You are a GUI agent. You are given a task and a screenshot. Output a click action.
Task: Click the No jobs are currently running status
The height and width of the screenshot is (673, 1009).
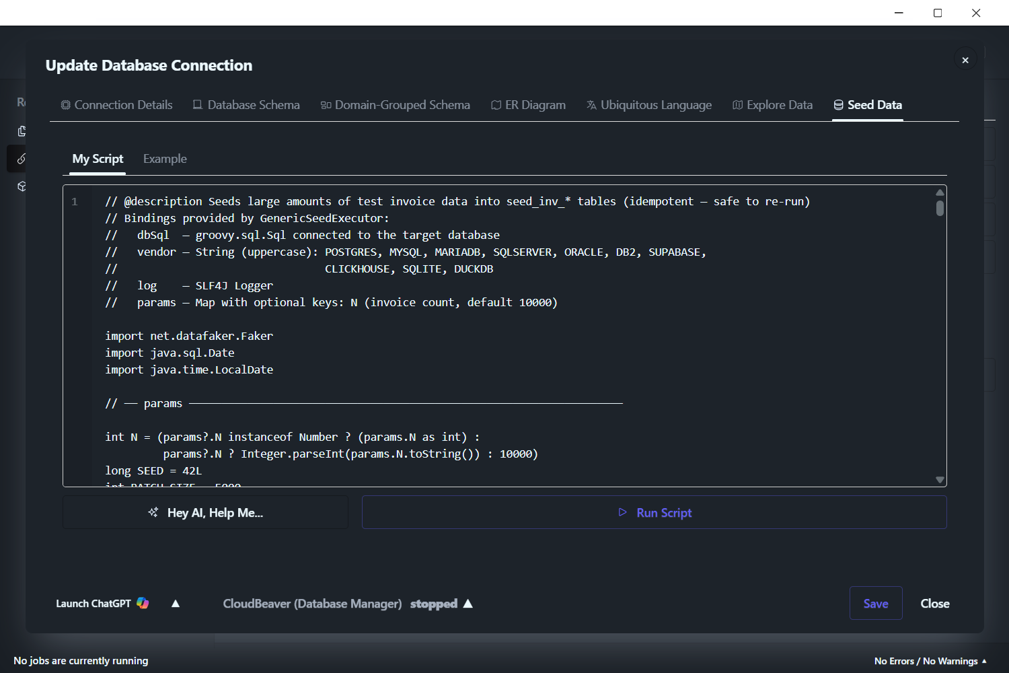coord(81,661)
